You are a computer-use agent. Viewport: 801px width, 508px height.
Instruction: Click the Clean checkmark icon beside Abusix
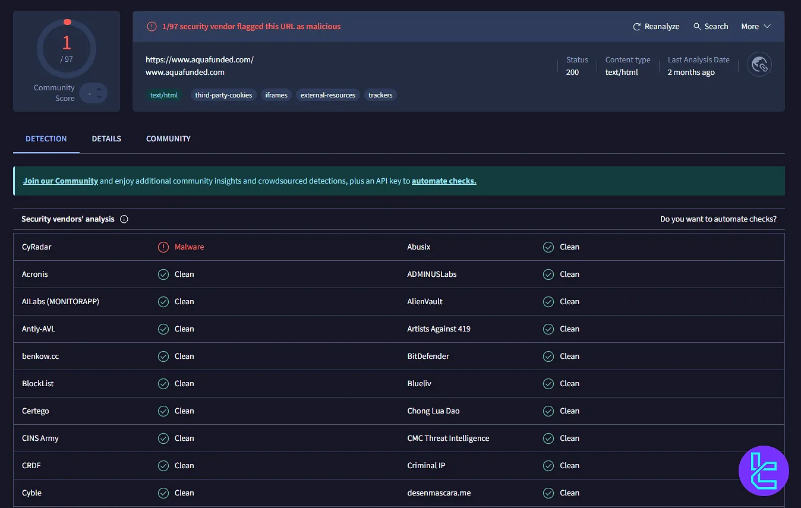click(548, 247)
